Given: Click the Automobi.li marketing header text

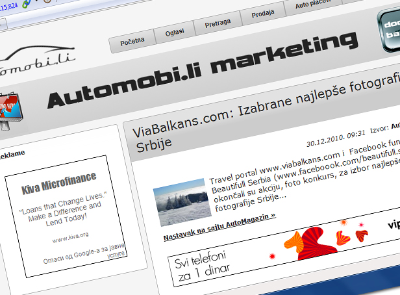Looking at the screenshot, I should coord(203,70).
